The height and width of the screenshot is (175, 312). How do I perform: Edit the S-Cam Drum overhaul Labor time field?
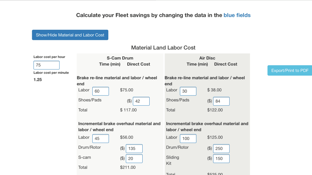[101, 139]
